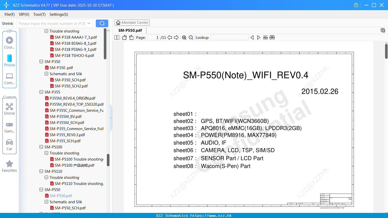The height and width of the screenshot is (218, 388).
Task: Collapse SM-P550 Schematic and Silk node
Action: click(x=46, y=202)
